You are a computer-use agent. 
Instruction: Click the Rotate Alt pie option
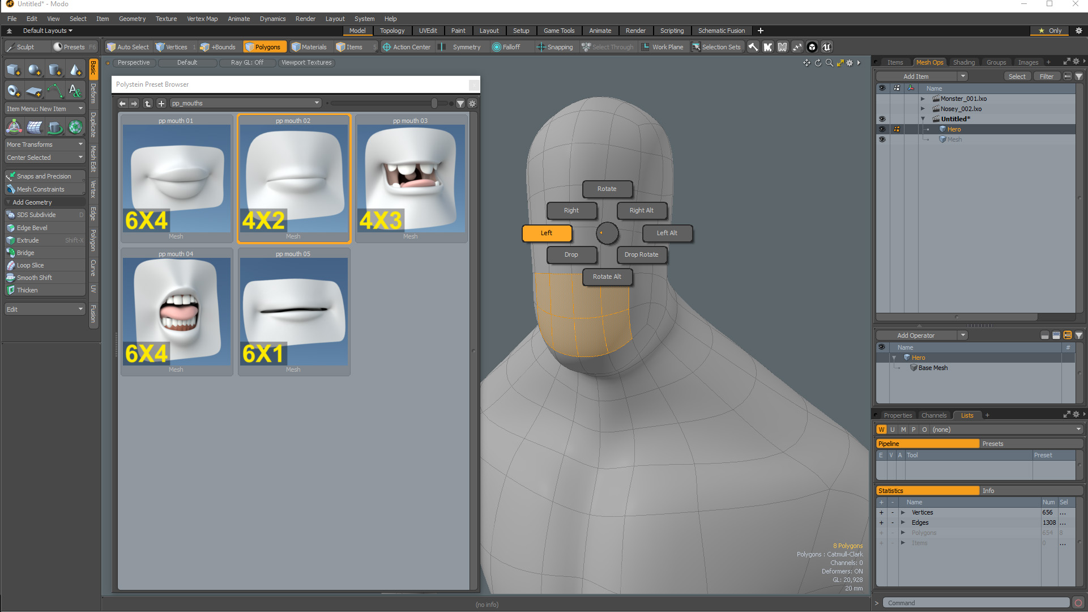coord(607,277)
